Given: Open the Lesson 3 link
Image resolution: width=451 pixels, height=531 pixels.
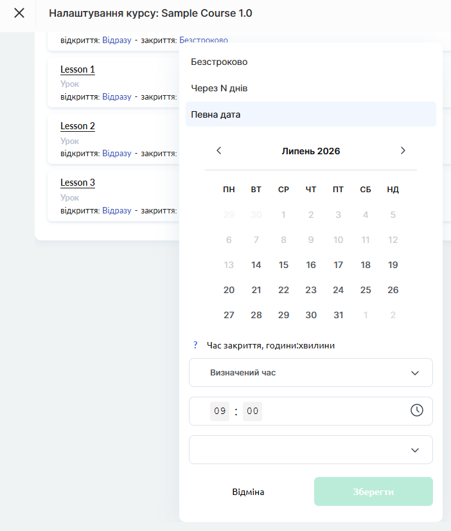Looking at the screenshot, I should [x=78, y=183].
